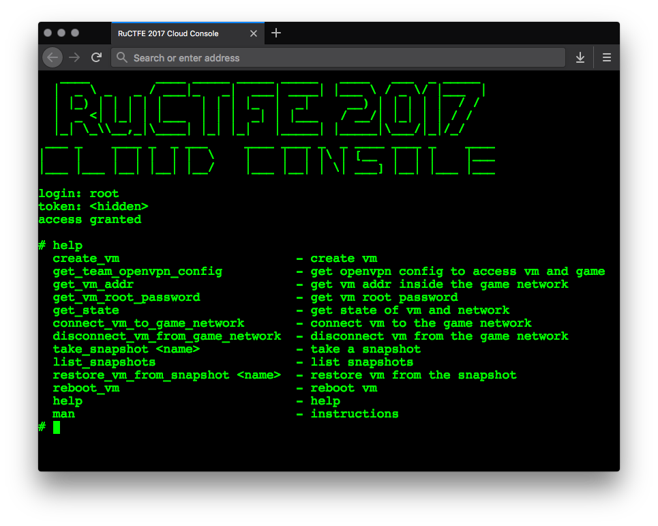Click the 'token: <hidden>' line
This screenshot has width=658, height=526.
93,207
